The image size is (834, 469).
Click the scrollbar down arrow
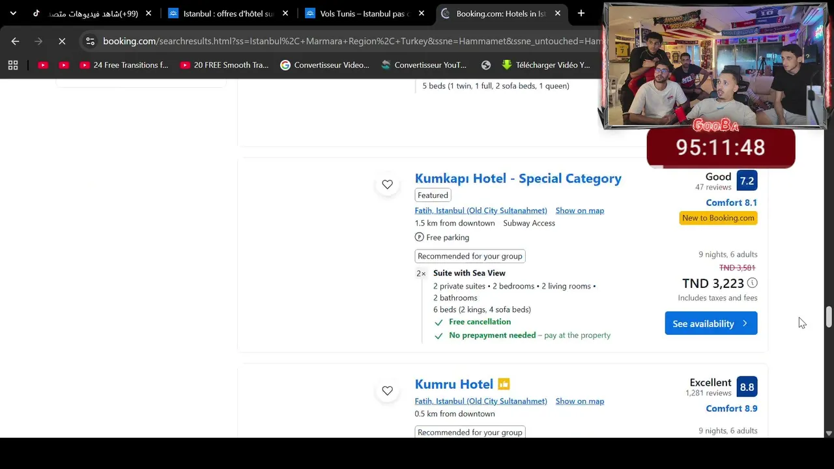click(x=829, y=433)
